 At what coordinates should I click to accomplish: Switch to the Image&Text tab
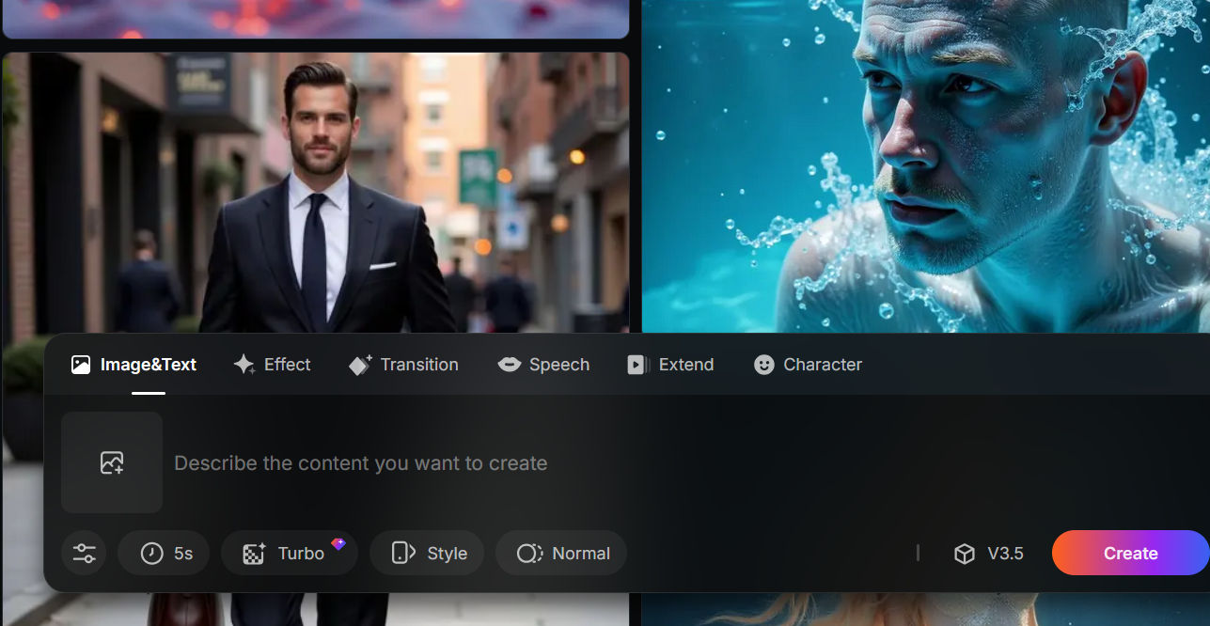tap(134, 365)
